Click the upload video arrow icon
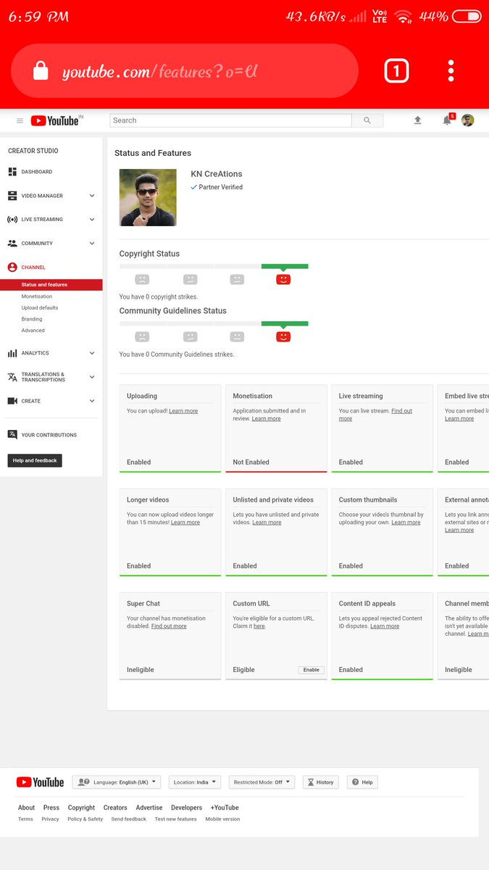 (417, 120)
